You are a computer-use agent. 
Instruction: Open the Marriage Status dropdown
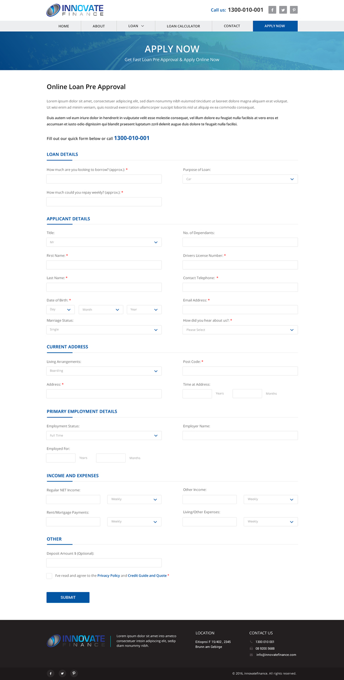pos(104,330)
